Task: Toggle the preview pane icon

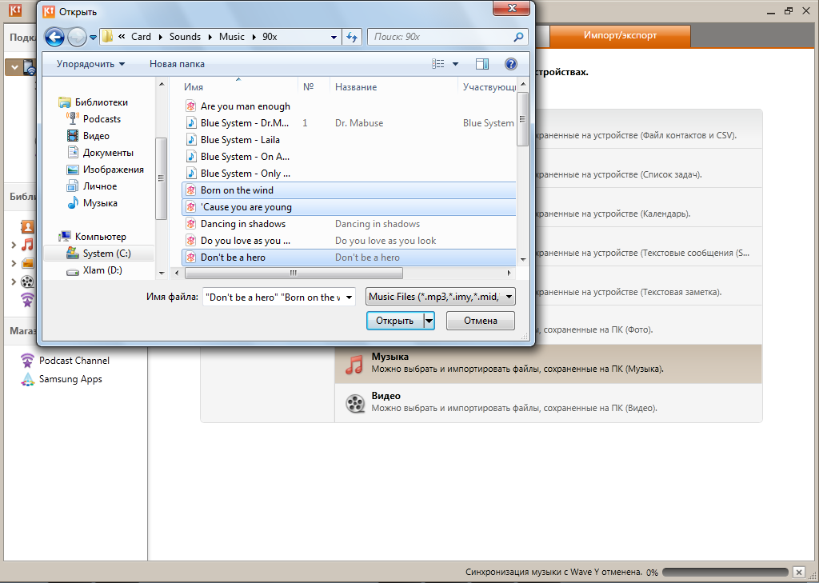Action: (482, 64)
